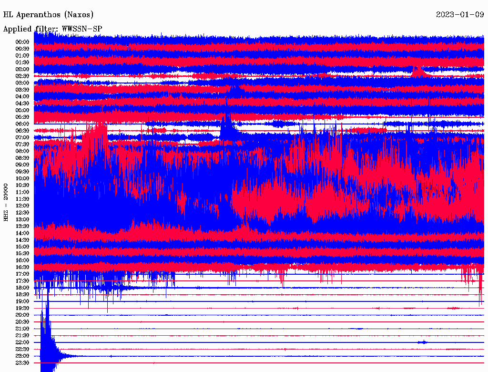Click the 17:30 time label

(22, 281)
